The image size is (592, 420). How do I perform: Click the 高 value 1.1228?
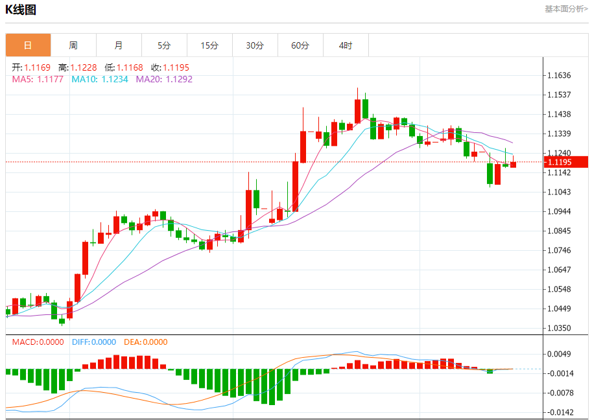click(x=84, y=67)
